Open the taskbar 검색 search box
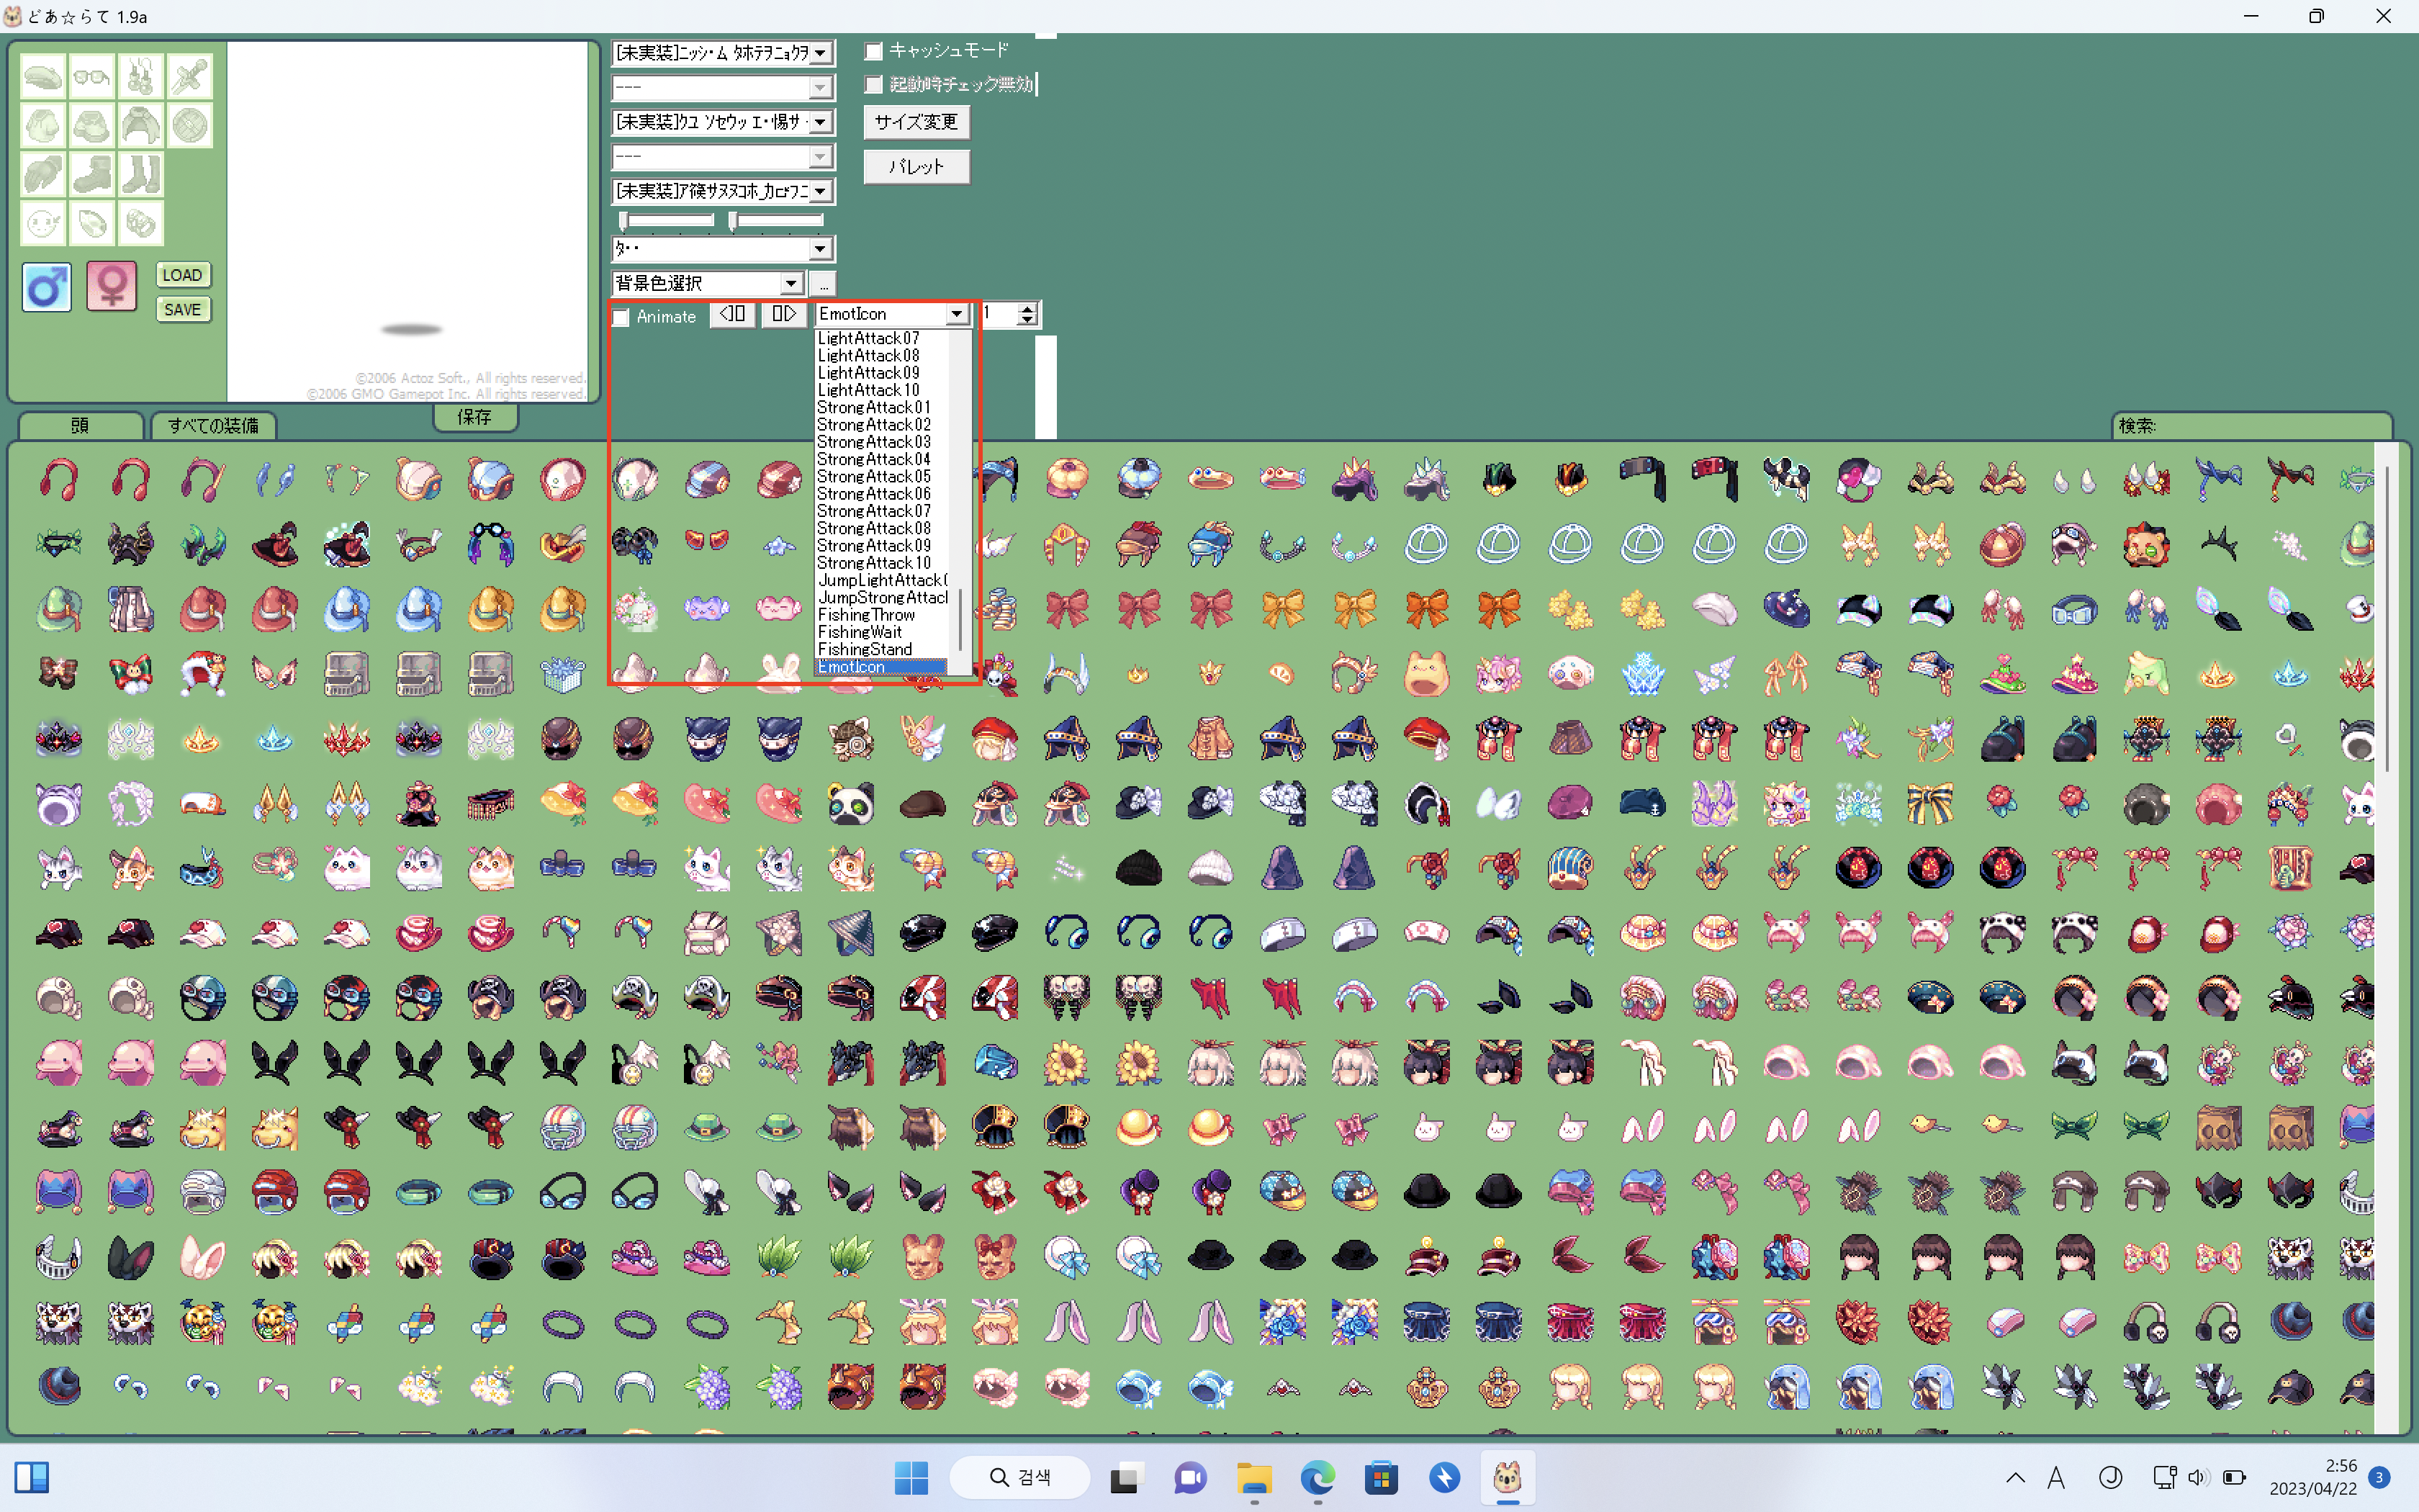This screenshot has width=2419, height=1512. 1019,1478
